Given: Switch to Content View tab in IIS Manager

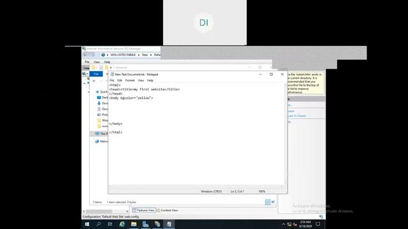Looking at the screenshot, I should (167, 211).
